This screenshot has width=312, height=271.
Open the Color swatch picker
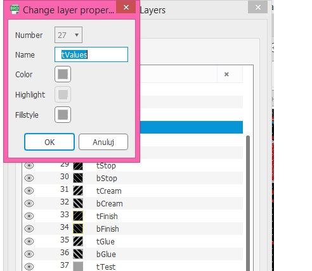pos(63,74)
